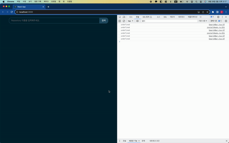Select the React App browser tab
This screenshot has width=229, height=143.
[29, 7]
